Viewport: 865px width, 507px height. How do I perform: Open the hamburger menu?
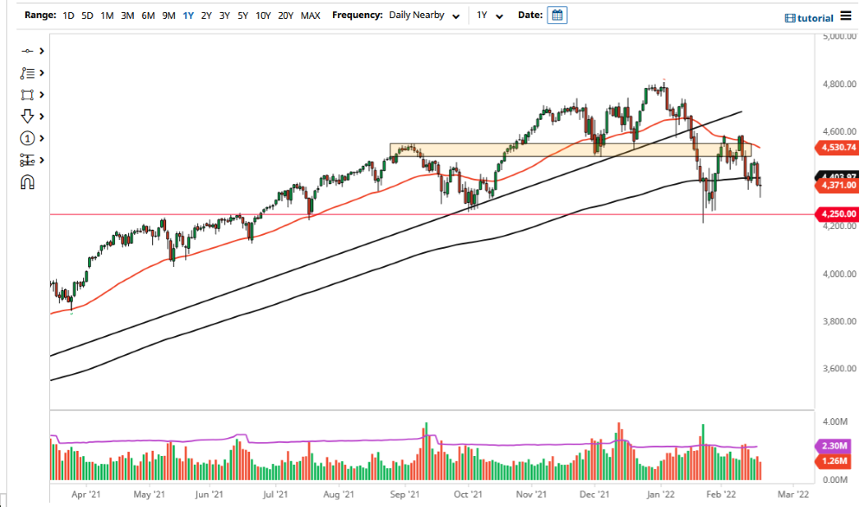point(845,16)
